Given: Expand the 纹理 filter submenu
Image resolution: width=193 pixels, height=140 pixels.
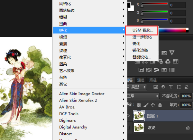Looking at the screenshot, I should pyautogui.click(x=90, y=50).
